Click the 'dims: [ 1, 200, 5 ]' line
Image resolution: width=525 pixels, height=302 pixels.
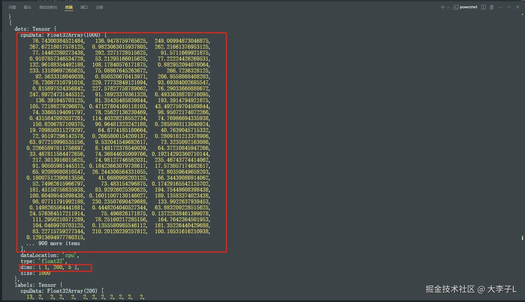point(50,267)
